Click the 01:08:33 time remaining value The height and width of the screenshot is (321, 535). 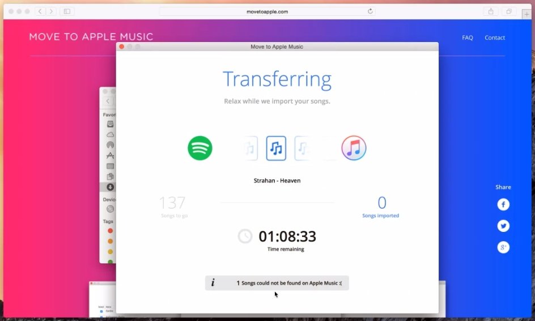pos(287,236)
